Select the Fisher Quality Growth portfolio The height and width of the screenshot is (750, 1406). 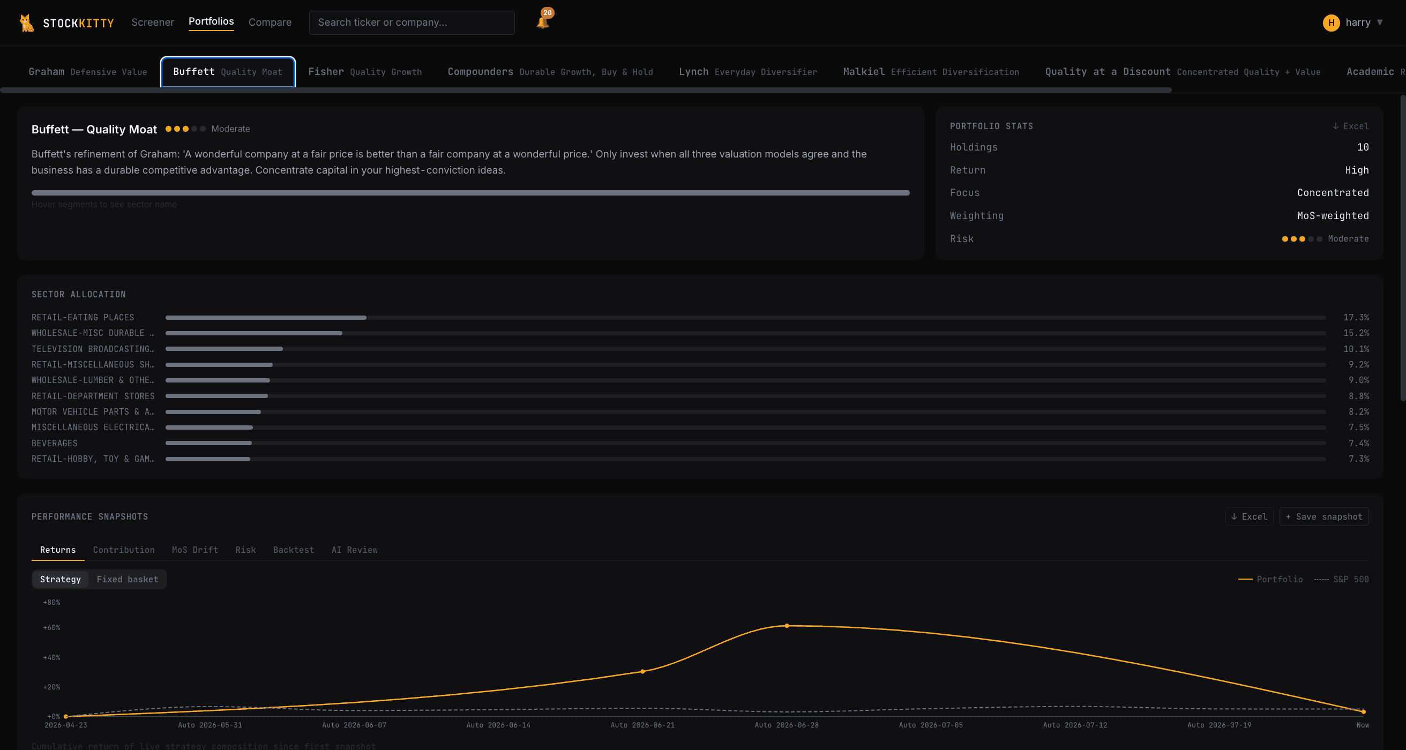[364, 71]
